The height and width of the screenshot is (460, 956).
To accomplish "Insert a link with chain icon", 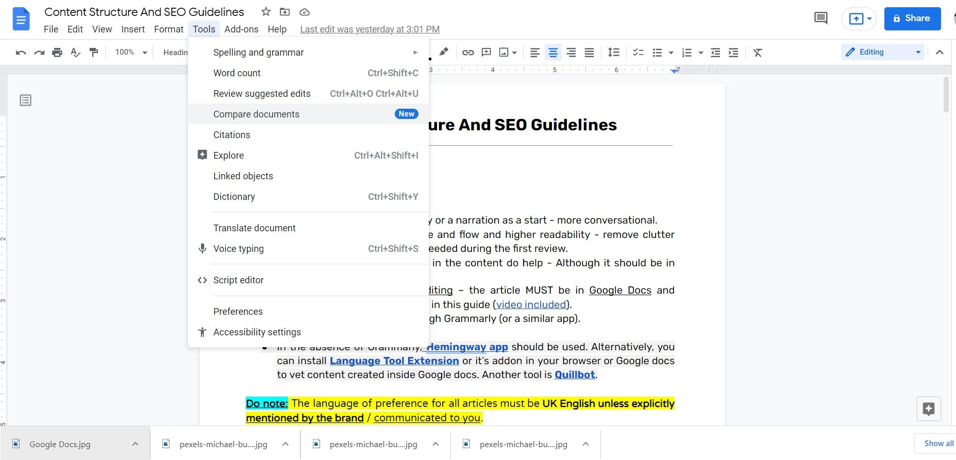I will coord(468,53).
